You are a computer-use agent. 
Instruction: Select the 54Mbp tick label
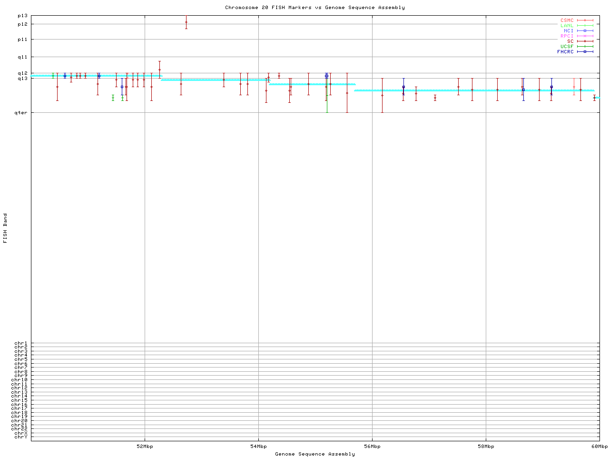tap(258, 447)
